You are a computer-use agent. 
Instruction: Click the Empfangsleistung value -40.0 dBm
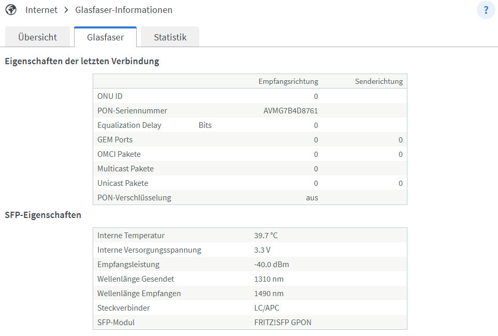(x=272, y=264)
